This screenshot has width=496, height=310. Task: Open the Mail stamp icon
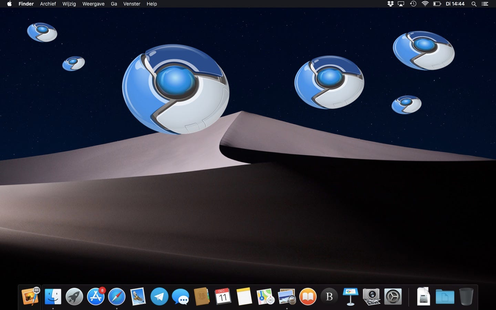coord(138,297)
